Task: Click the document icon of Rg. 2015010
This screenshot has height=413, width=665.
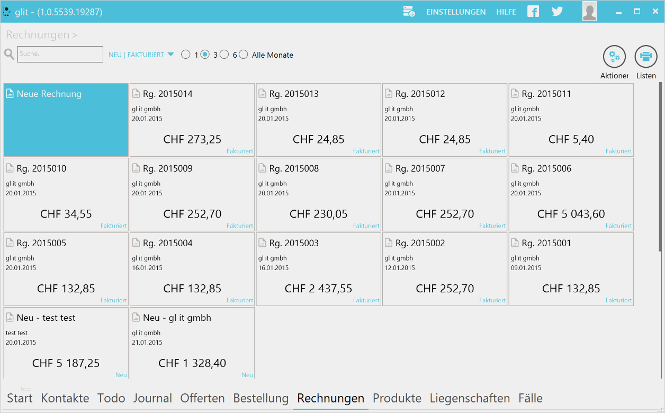Action: point(10,168)
